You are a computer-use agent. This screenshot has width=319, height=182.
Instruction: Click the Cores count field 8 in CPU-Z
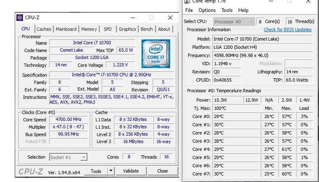tap(129, 157)
